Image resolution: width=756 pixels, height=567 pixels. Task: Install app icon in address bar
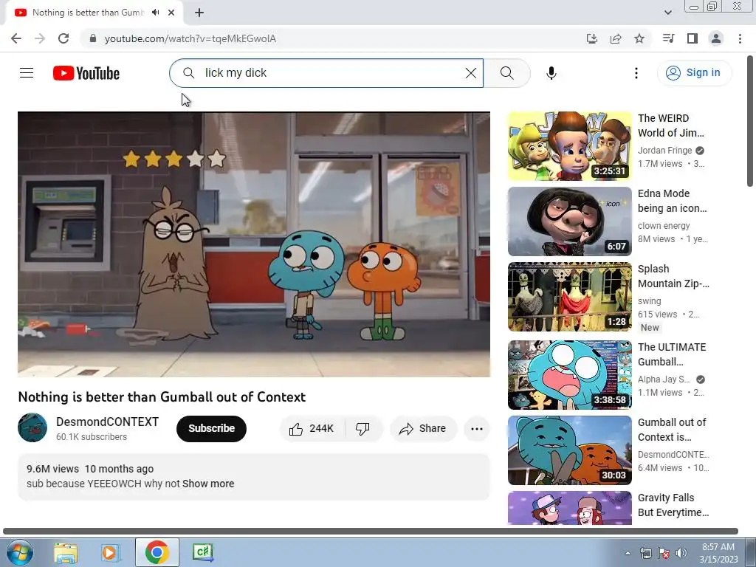pyautogui.click(x=591, y=38)
